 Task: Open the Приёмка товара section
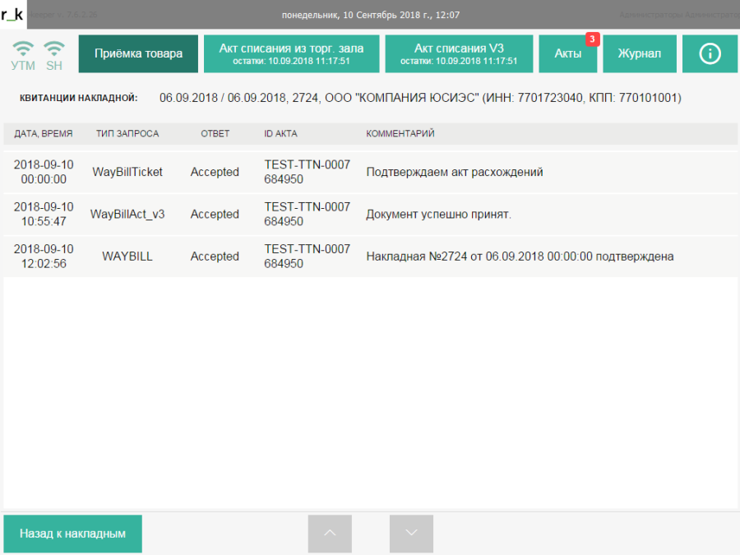[138, 53]
